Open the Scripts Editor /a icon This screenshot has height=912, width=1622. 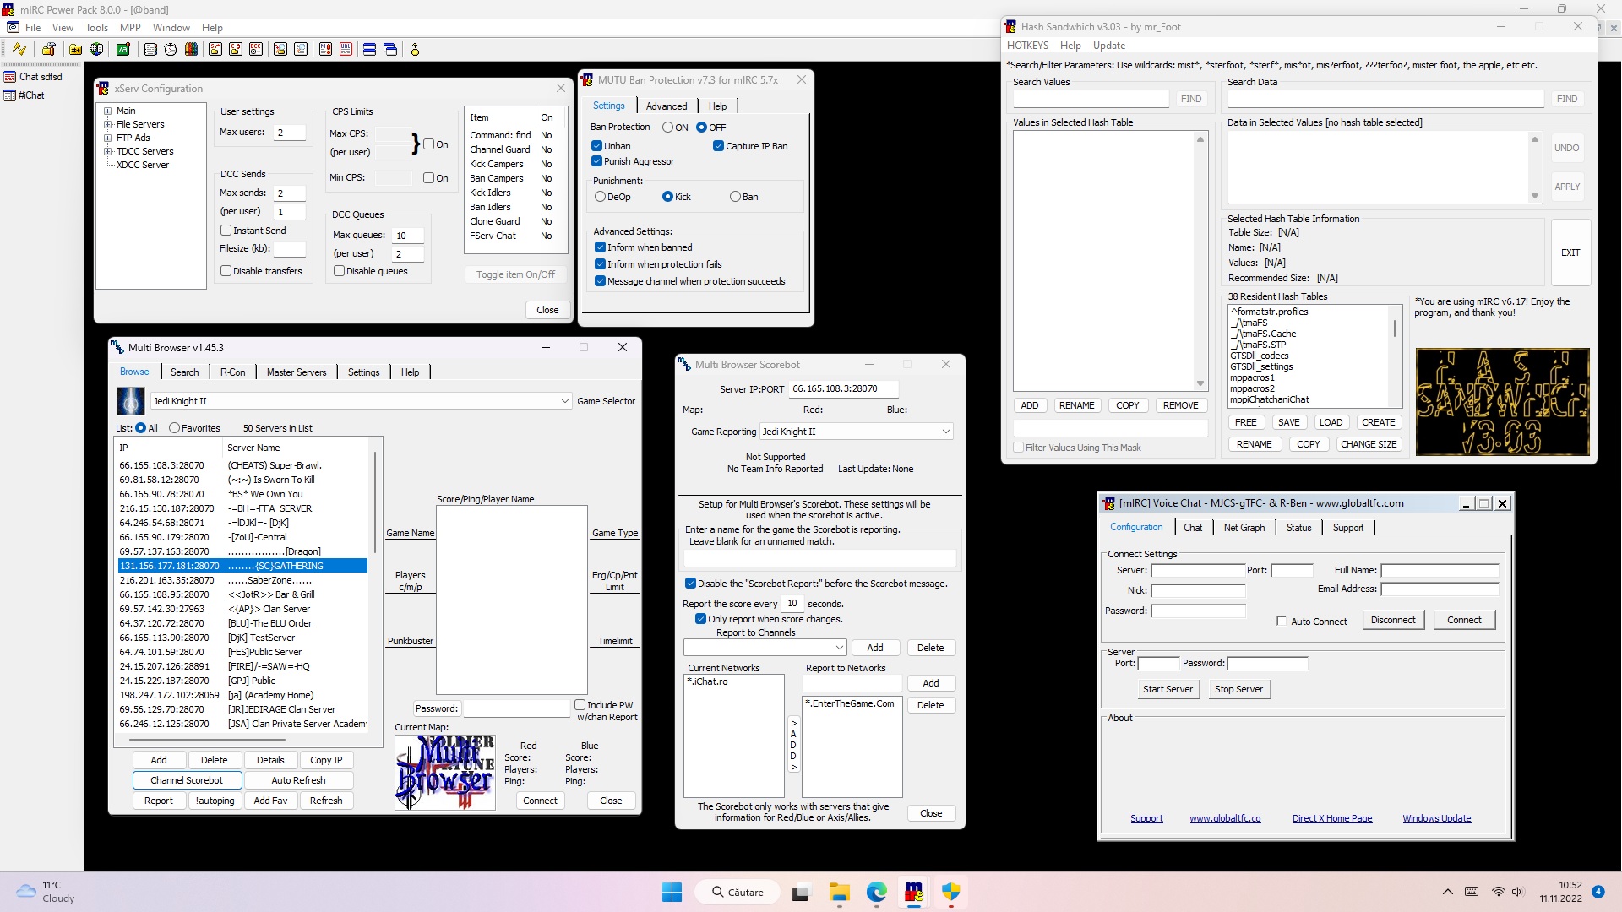(123, 49)
